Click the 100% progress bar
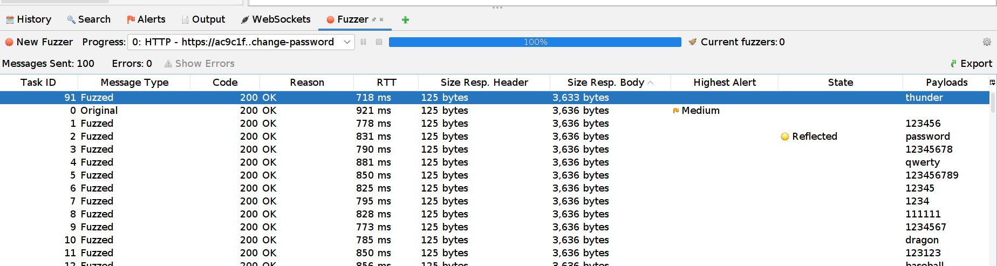The width and height of the screenshot is (997, 266). pyautogui.click(x=535, y=42)
